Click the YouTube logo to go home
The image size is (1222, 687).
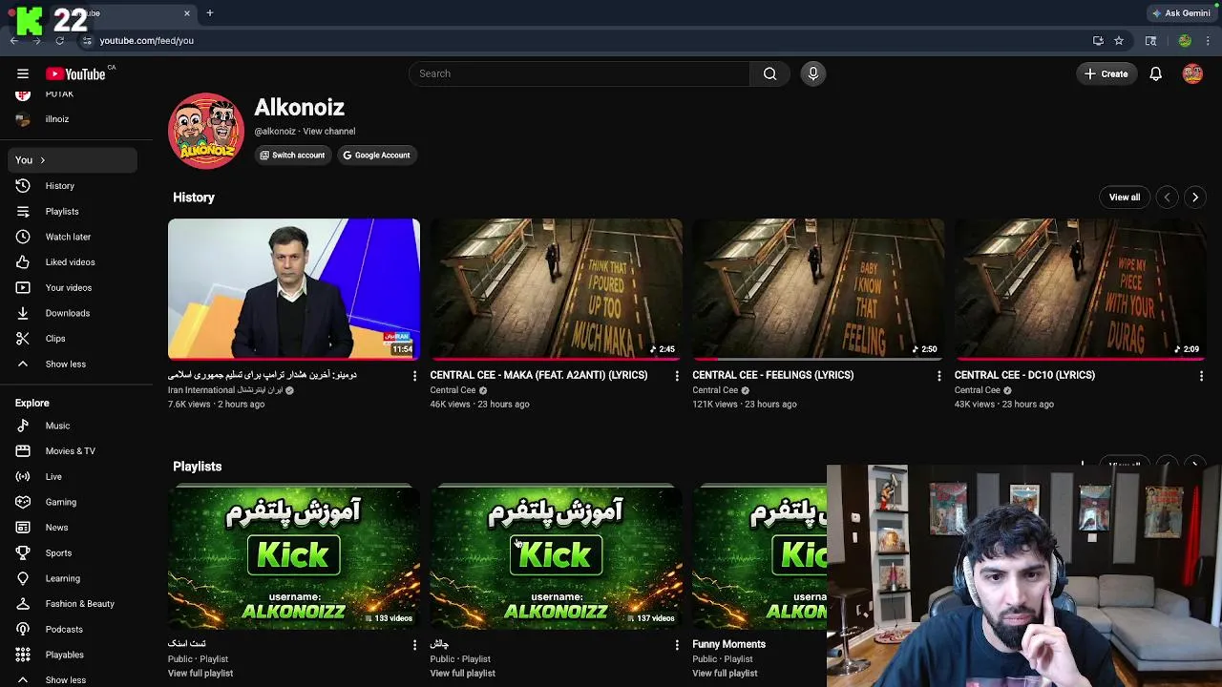(75, 73)
